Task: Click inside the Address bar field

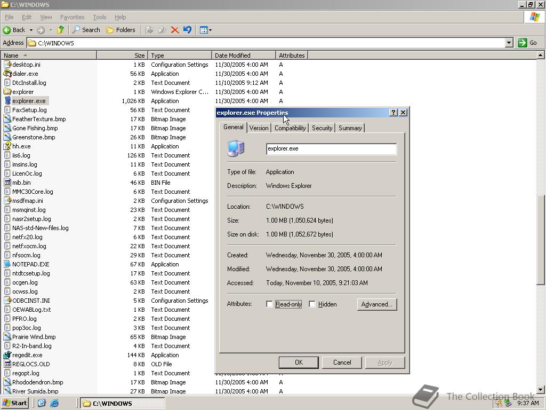Action: pos(267,43)
